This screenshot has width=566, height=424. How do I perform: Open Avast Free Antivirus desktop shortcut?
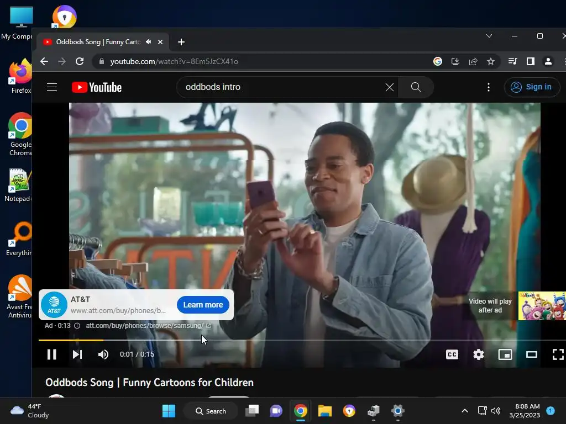20,296
